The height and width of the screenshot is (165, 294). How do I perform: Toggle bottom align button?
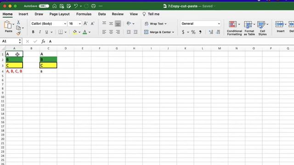(118, 23)
